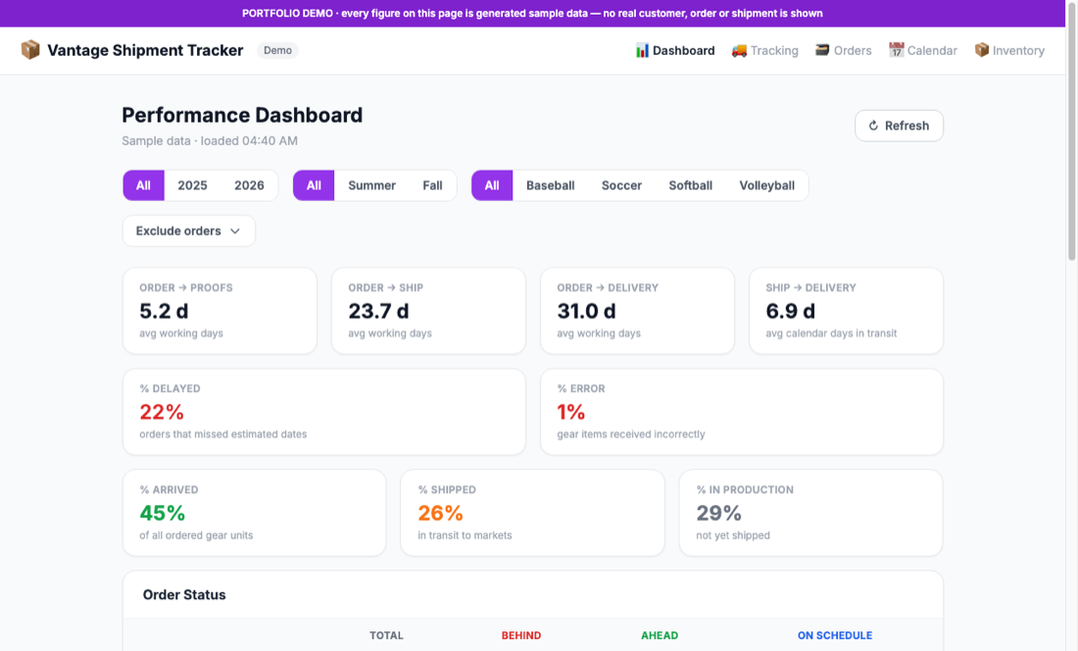The height and width of the screenshot is (651, 1078).
Task: Click the package logo icon beside Vantage Shipment Tracker
Action: pyautogui.click(x=30, y=50)
